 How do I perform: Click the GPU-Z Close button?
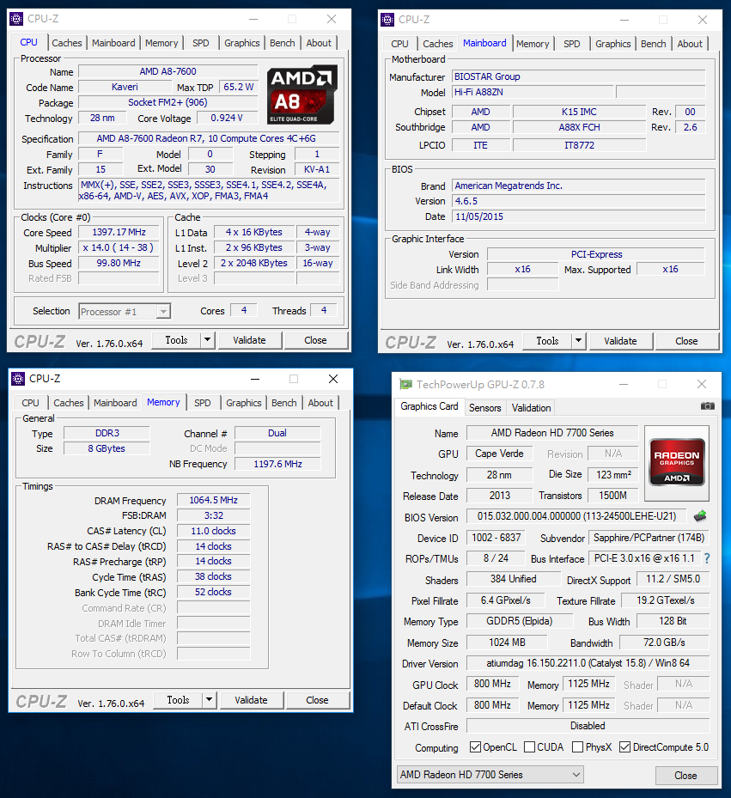coord(685,775)
